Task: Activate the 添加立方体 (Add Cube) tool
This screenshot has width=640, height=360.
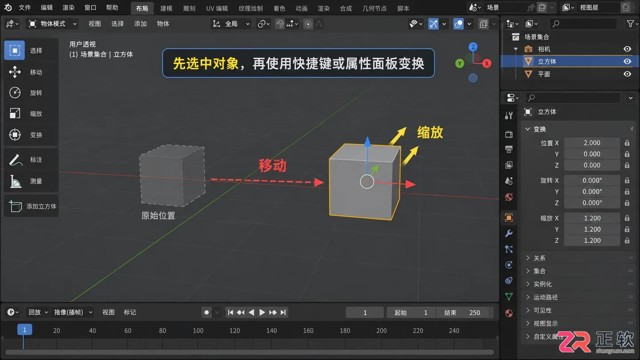Action: point(31,206)
